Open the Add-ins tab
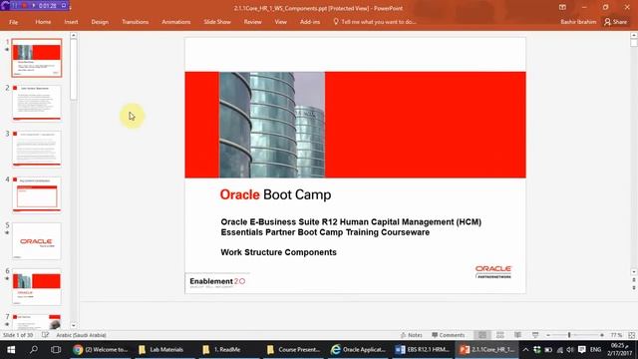The image size is (638, 359). [310, 22]
